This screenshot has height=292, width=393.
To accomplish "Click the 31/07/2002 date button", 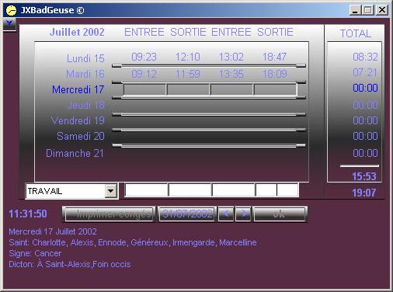I will click(187, 214).
